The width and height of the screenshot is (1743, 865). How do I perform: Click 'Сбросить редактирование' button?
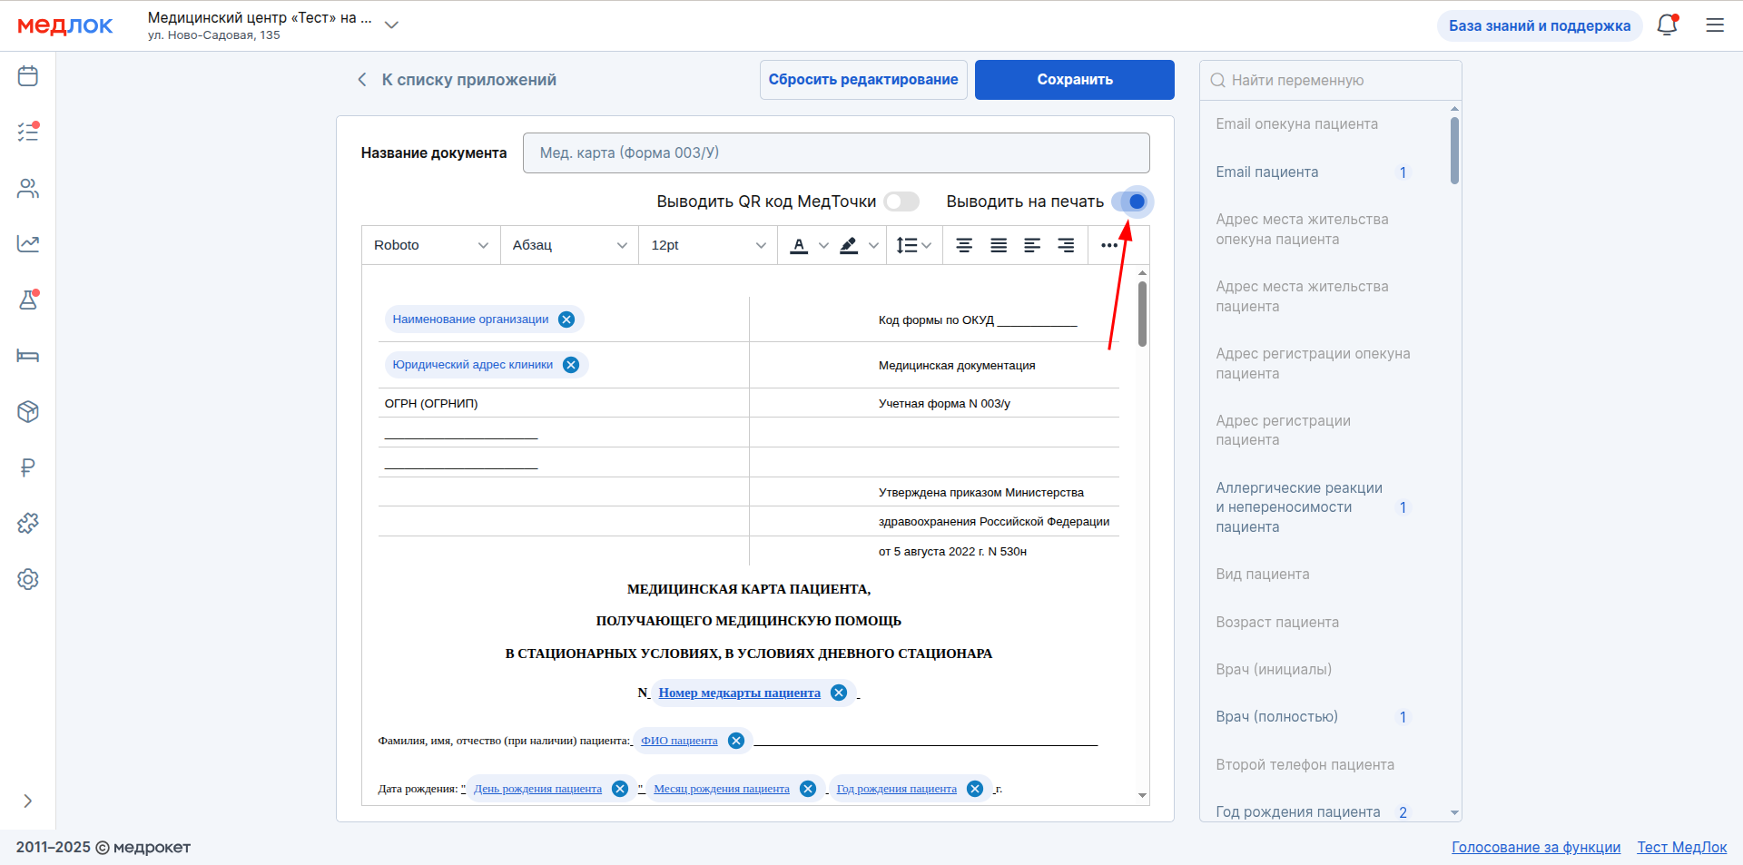[862, 80]
